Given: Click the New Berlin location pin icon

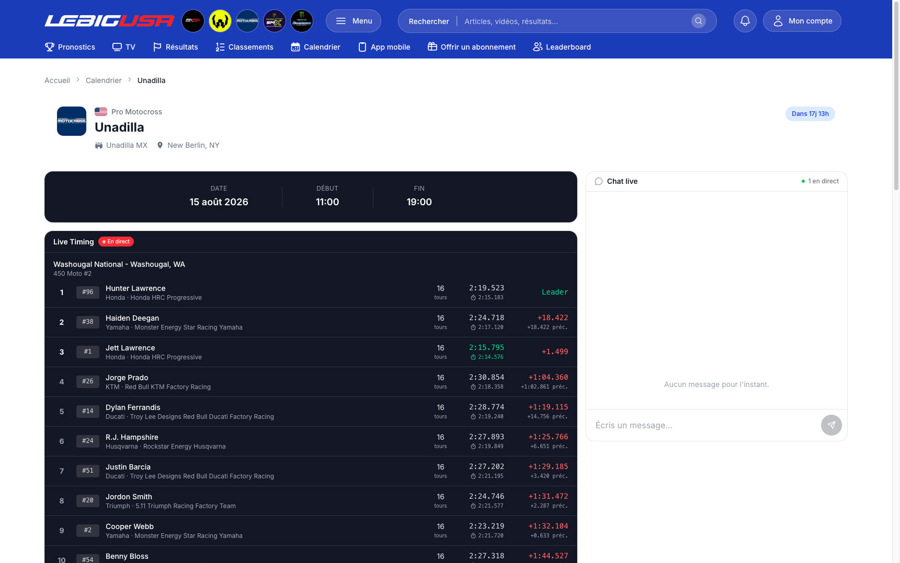Looking at the screenshot, I should tap(160, 145).
